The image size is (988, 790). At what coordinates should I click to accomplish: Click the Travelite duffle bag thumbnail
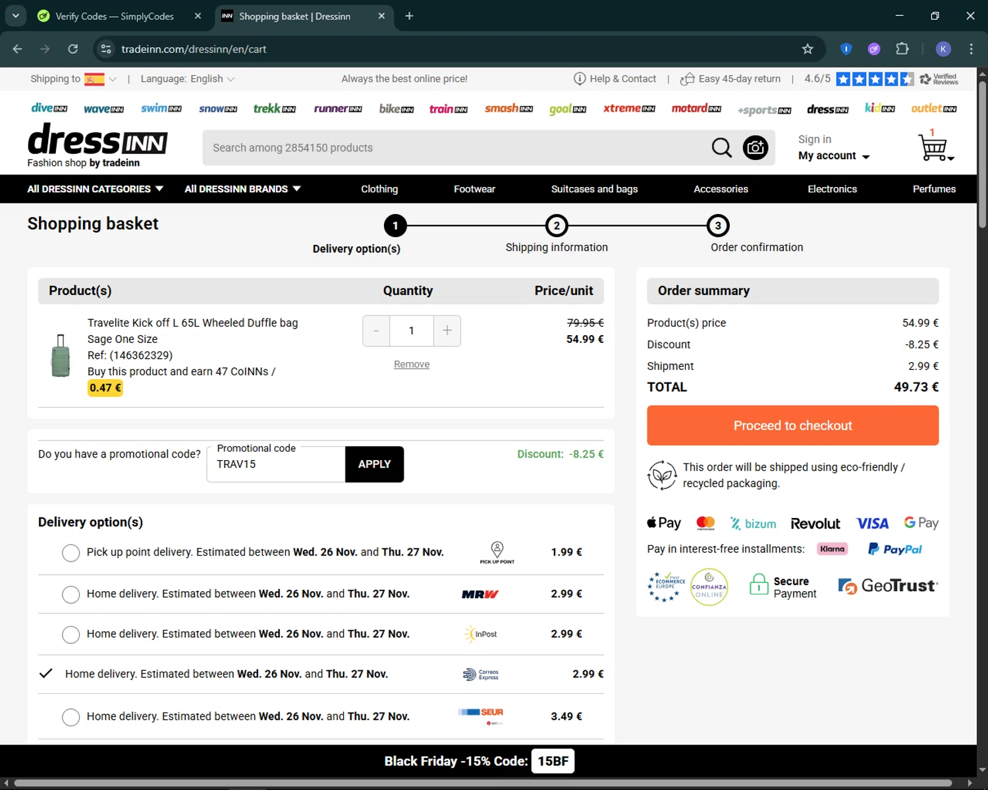pyautogui.click(x=61, y=355)
